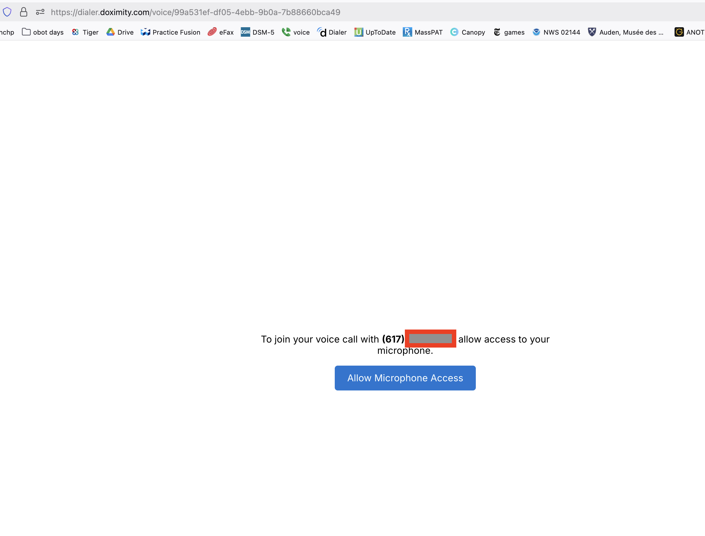
Task: Open the voice bookmark with green phone icon
Action: [x=296, y=32]
